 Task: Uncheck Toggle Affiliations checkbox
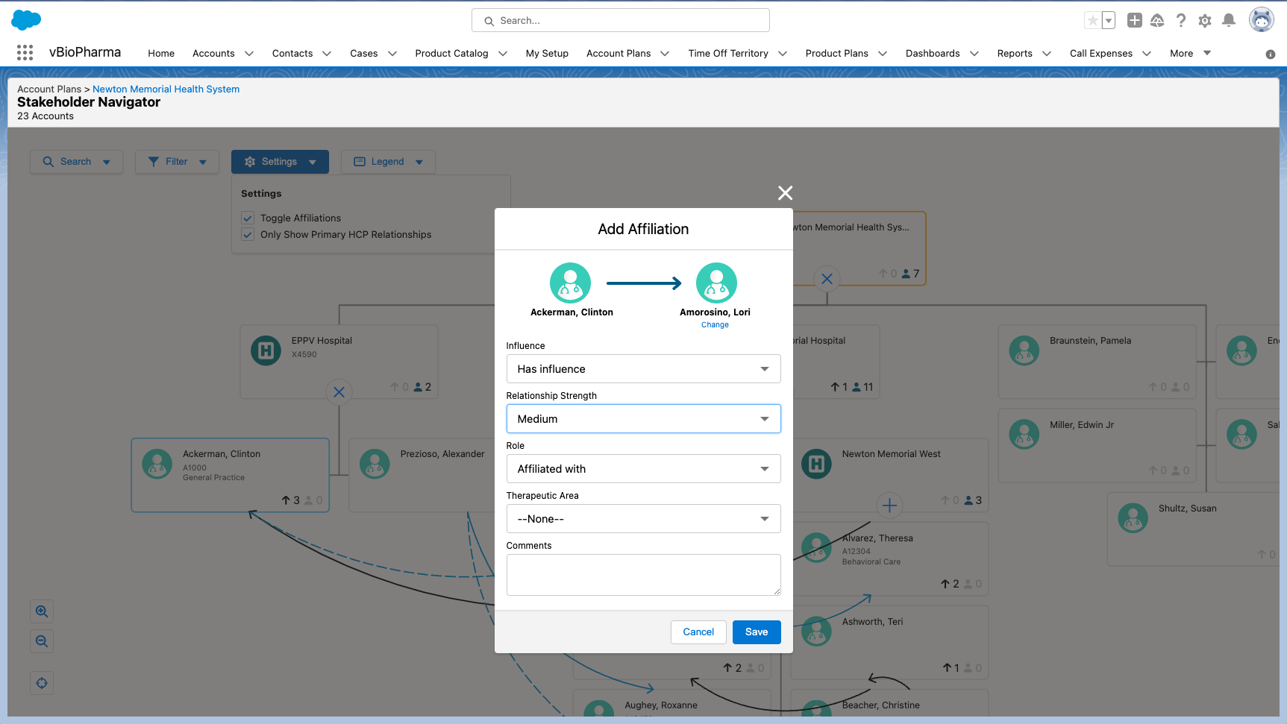248,218
